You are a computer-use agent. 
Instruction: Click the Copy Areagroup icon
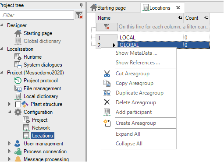(x=107, y=83)
